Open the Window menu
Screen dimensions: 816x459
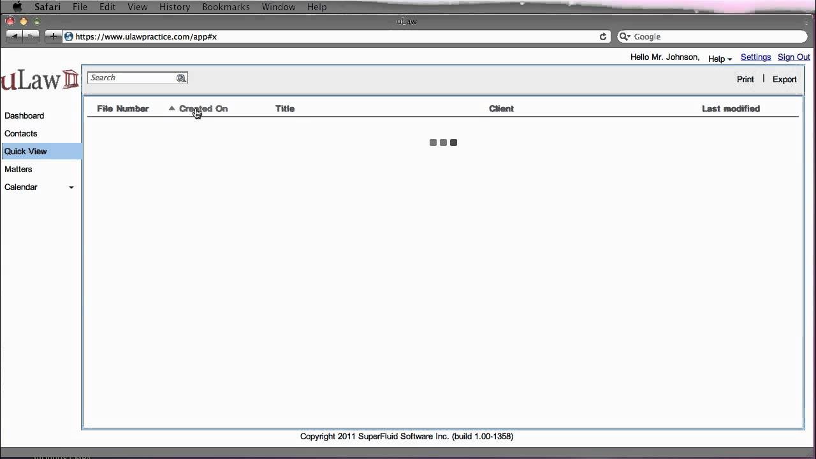tap(279, 7)
